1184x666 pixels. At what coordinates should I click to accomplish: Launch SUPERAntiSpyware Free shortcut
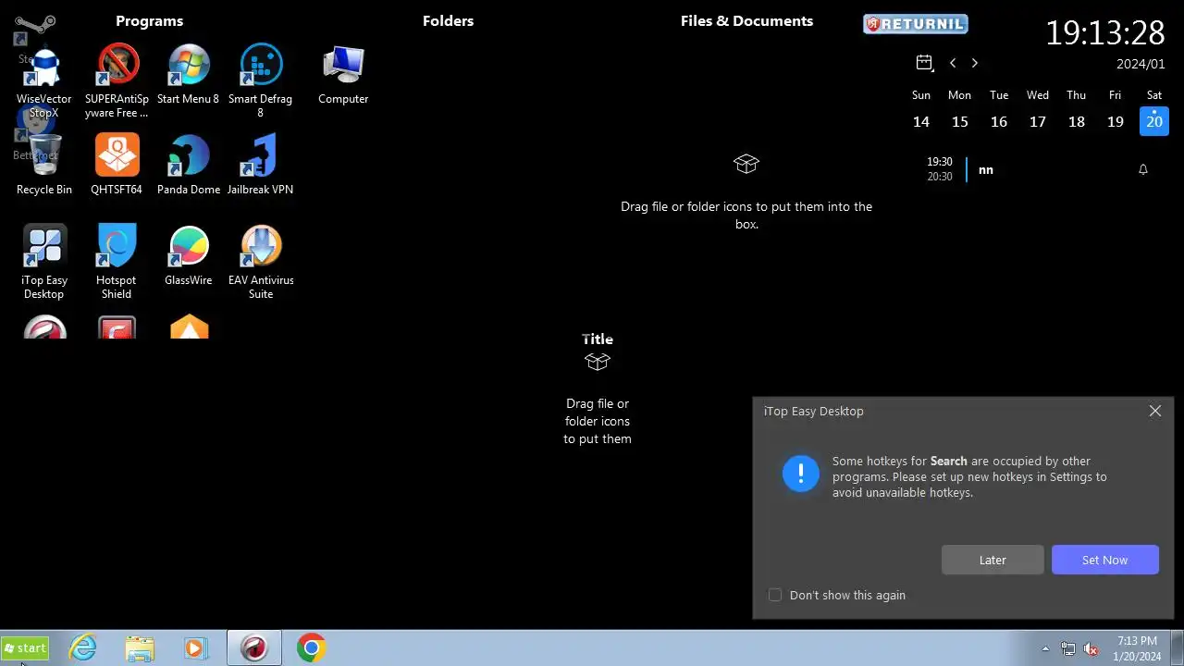117,81
